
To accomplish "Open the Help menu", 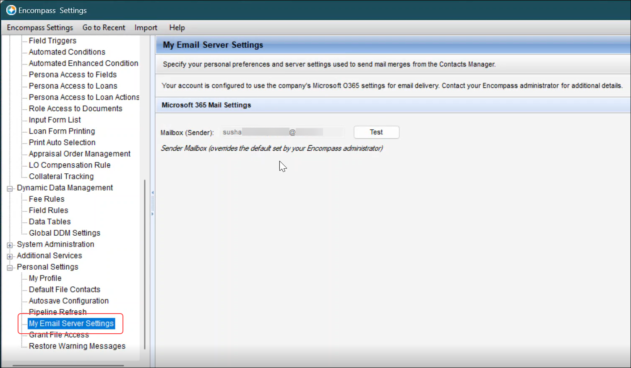I will tap(177, 28).
